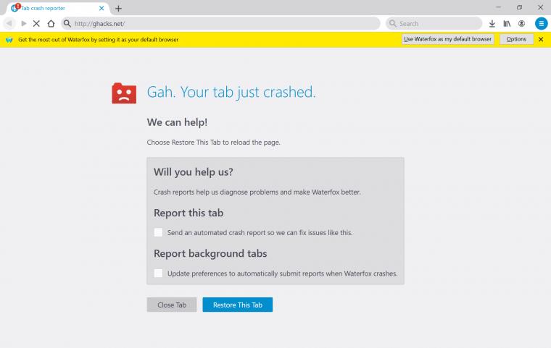Select the Tab crash reporter tab
Screen dimensions: 551x348
(51, 8)
